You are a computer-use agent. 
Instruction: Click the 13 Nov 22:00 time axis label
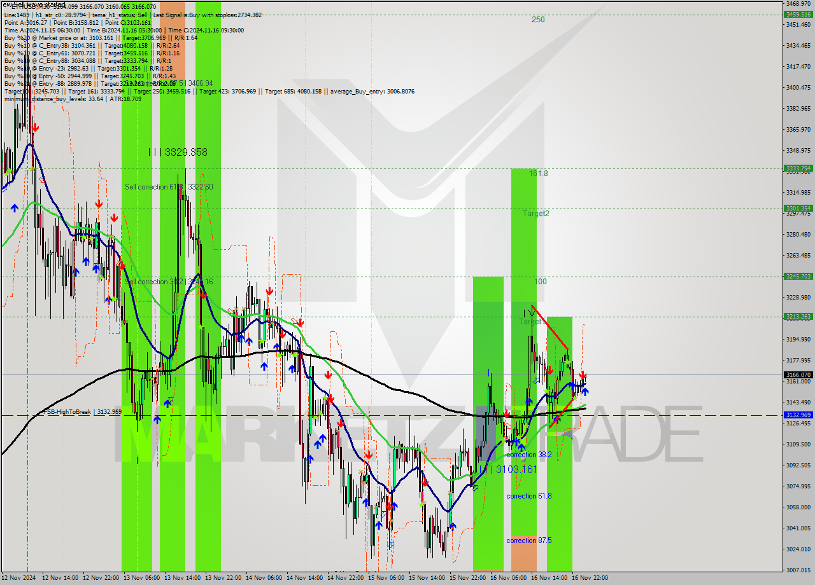pos(223,578)
